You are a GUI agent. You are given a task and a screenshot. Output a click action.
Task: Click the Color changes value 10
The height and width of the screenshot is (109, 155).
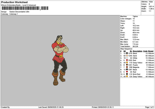[134, 19]
